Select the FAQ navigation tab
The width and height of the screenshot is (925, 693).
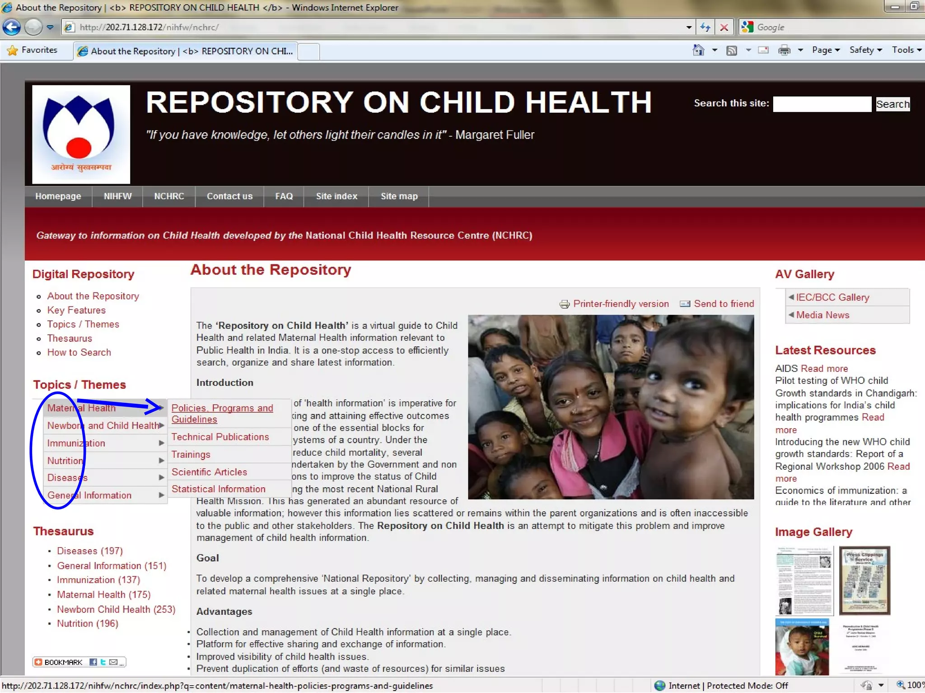284,196
